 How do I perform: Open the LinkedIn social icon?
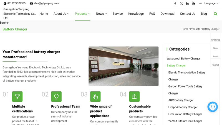[187, 3]
